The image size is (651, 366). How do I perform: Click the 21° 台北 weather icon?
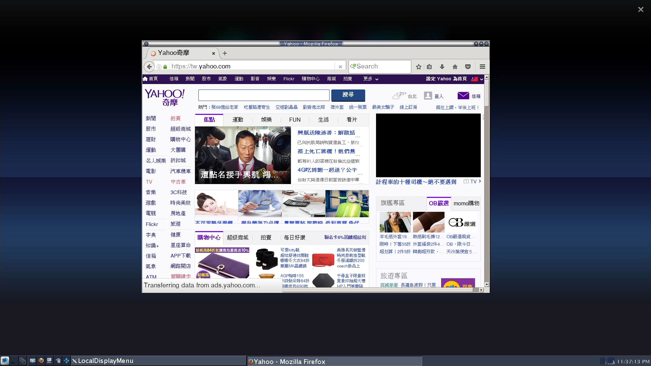coord(396,96)
